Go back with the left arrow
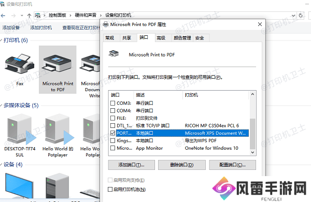This screenshot has height=202, width=311. click(x=3, y=16)
